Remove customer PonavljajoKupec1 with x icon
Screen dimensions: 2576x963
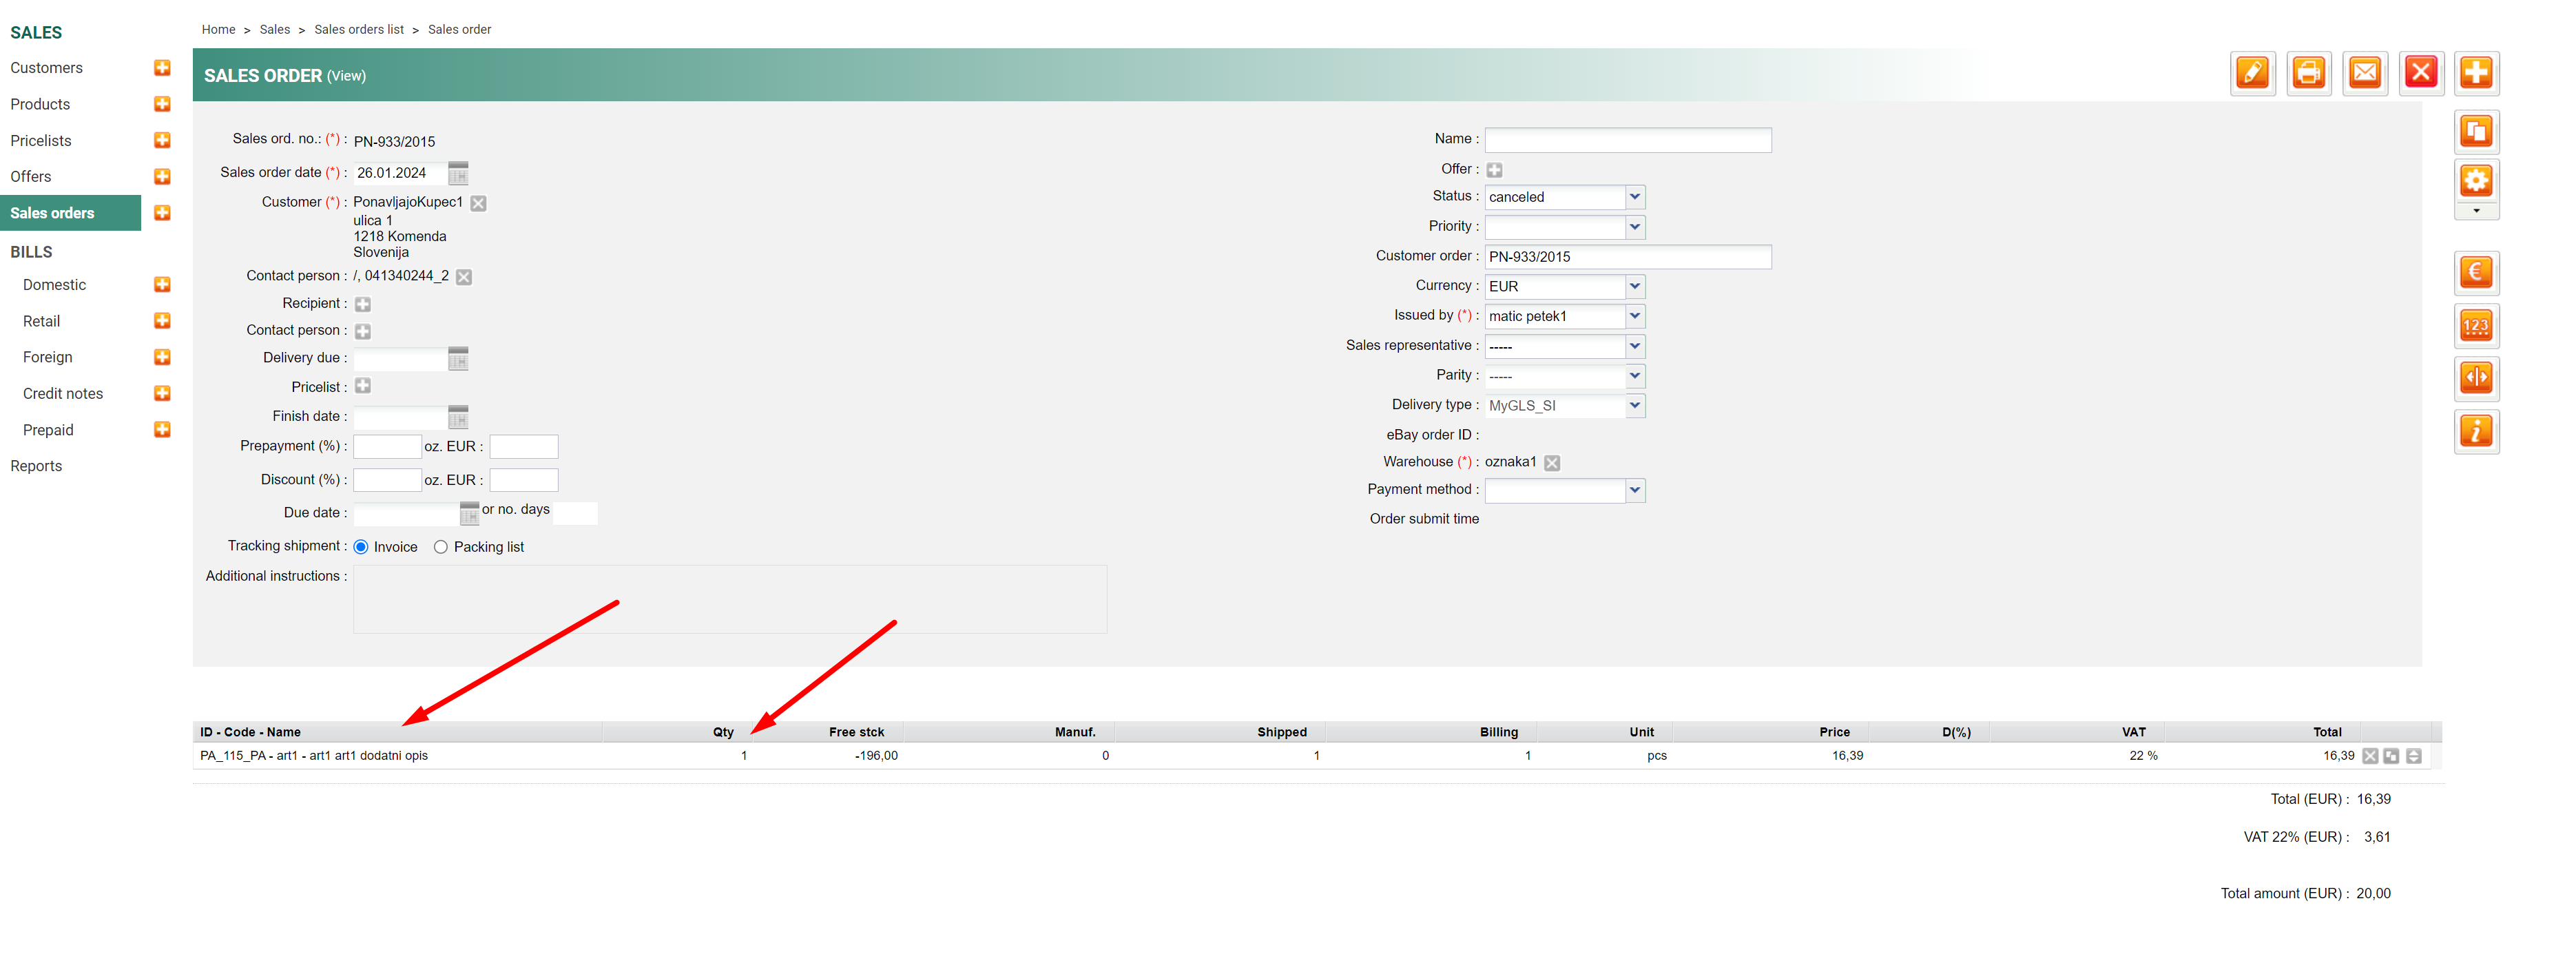479,203
